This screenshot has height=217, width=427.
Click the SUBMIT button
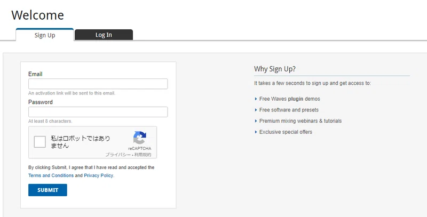pos(48,190)
